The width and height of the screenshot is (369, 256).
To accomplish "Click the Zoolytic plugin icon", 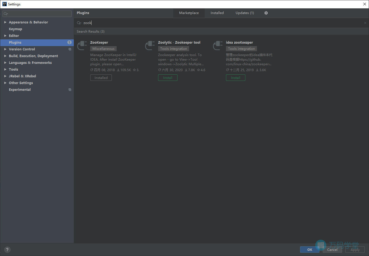I will point(150,46).
